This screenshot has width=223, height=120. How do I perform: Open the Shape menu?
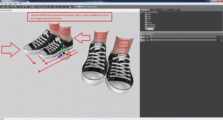pos(10,4)
